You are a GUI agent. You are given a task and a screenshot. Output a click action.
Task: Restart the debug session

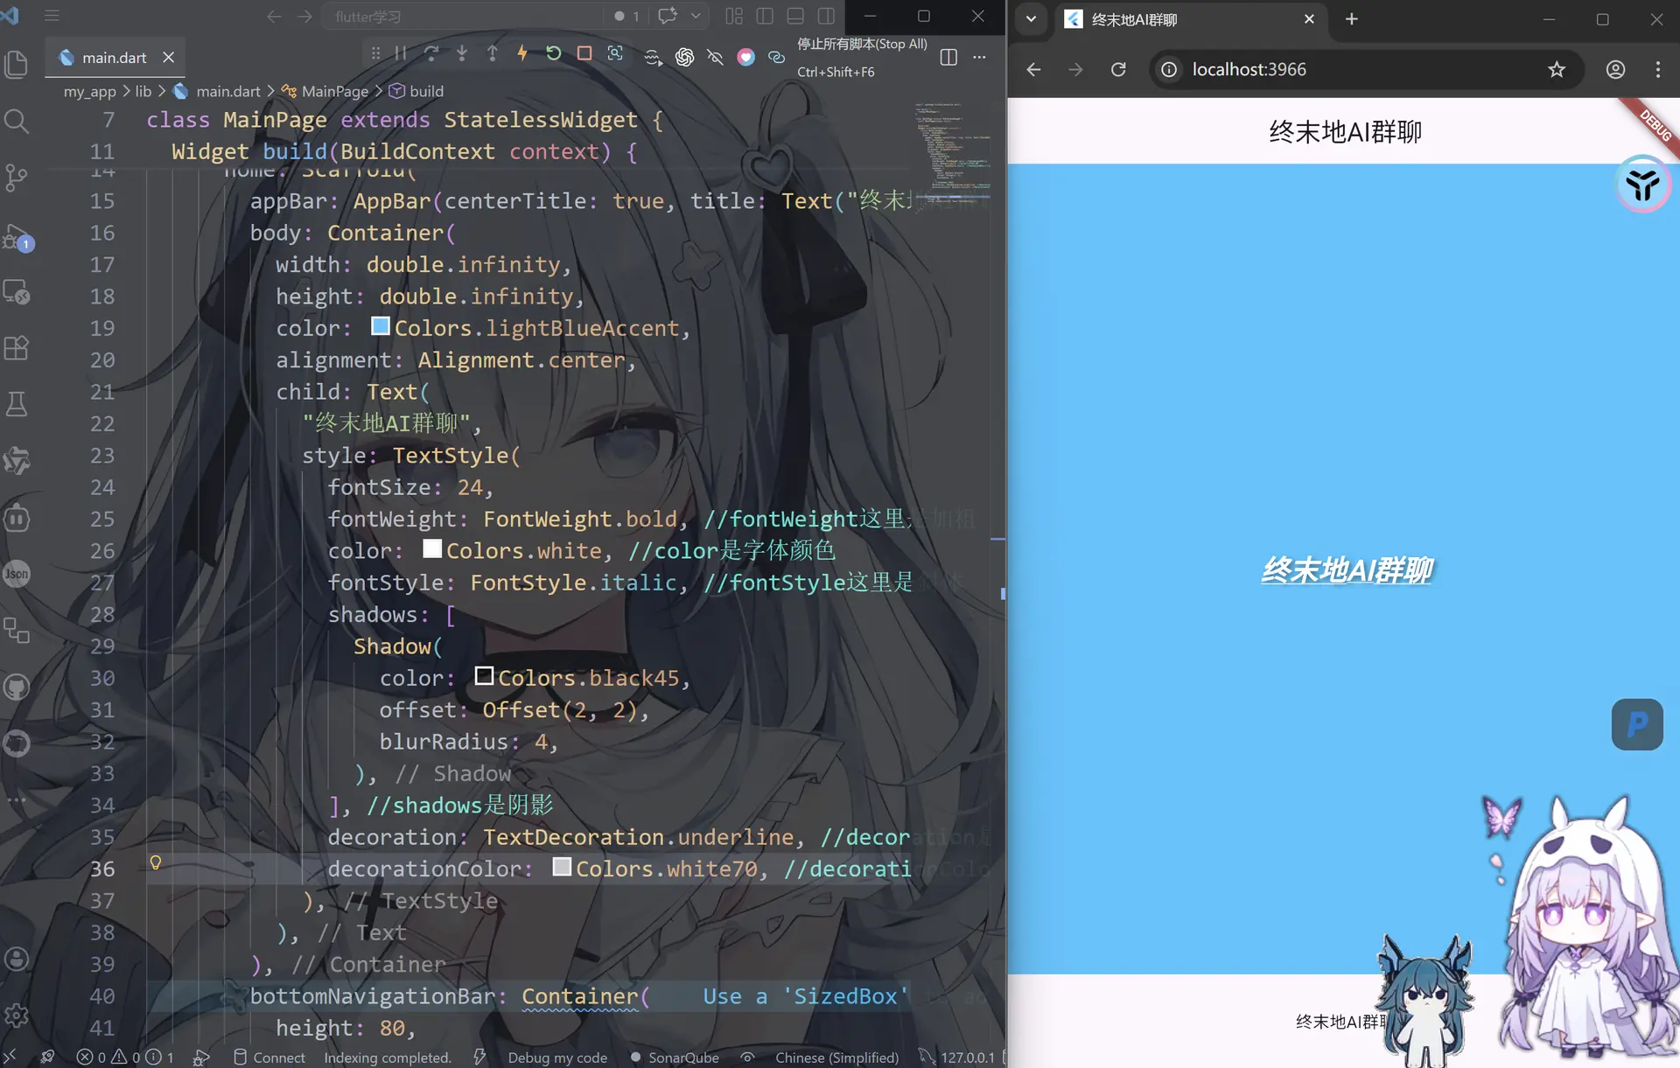(553, 53)
